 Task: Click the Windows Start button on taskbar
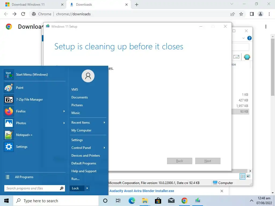click(6, 201)
